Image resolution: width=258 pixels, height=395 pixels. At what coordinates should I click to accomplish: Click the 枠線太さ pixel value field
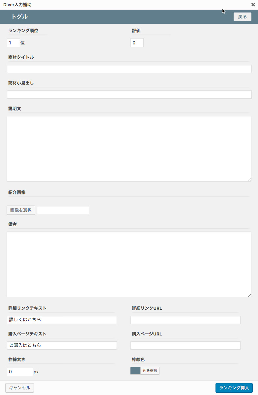[20, 371]
